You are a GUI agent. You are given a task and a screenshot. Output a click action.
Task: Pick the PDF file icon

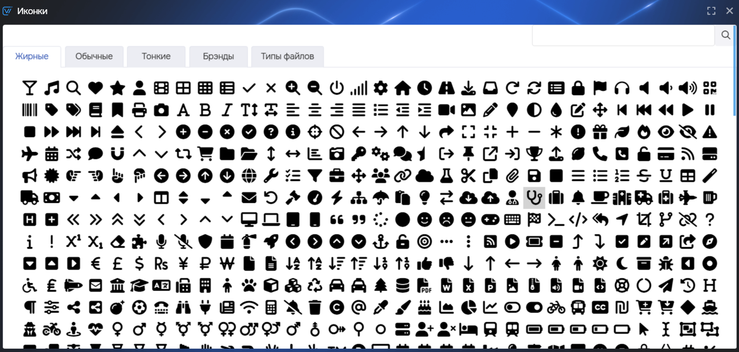[x=425, y=286]
